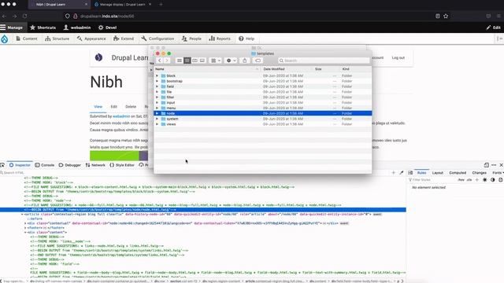Sort Finder list by Date Modified
Viewport: 504px width, 283px height.
(x=287, y=69)
